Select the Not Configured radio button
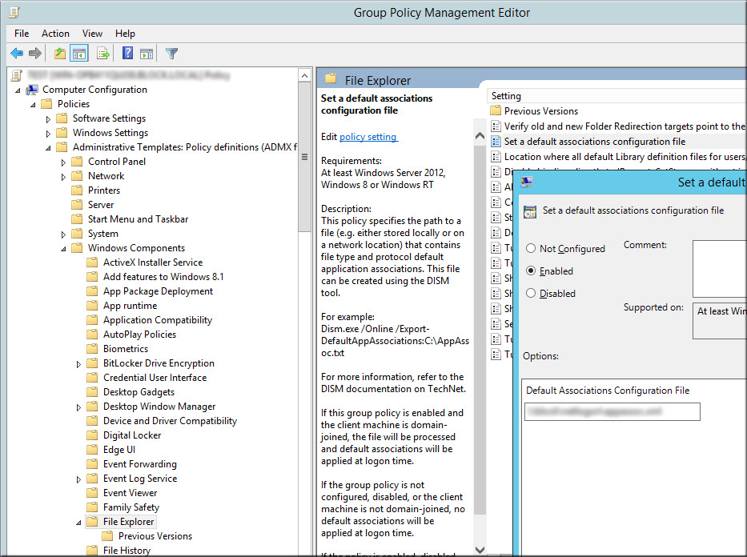 pyautogui.click(x=531, y=248)
